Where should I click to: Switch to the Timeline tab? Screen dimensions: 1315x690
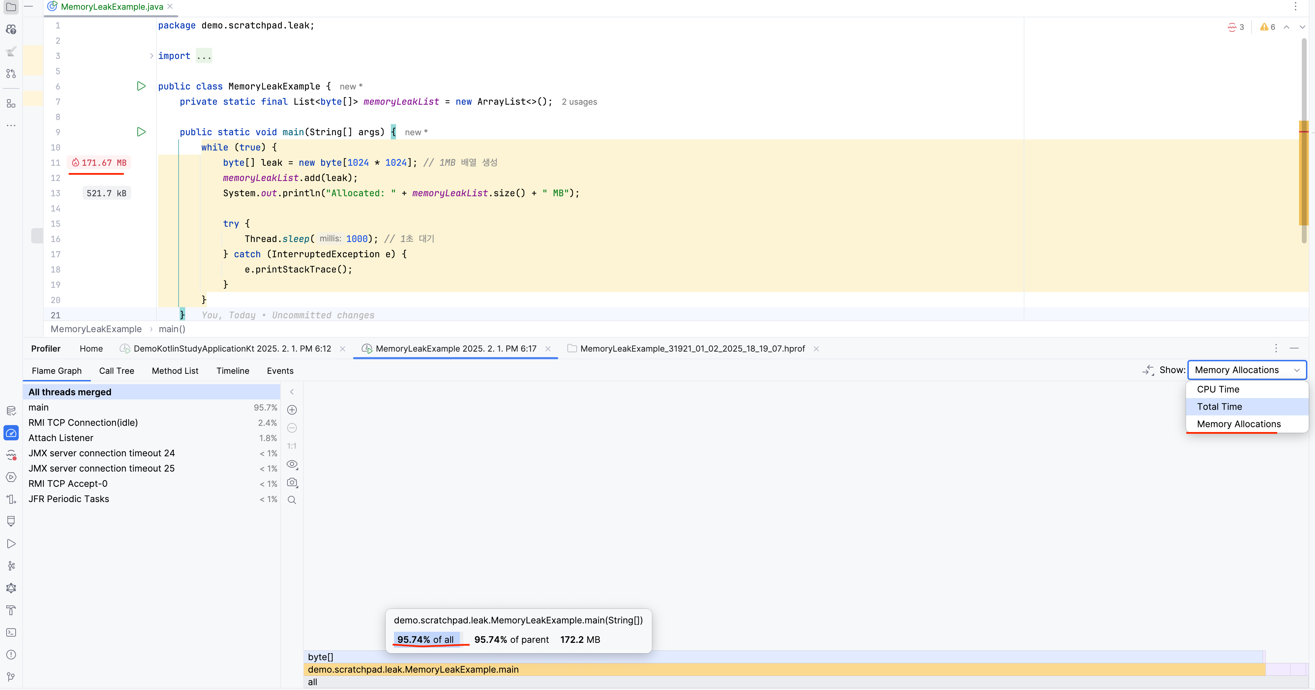pyautogui.click(x=233, y=371)
